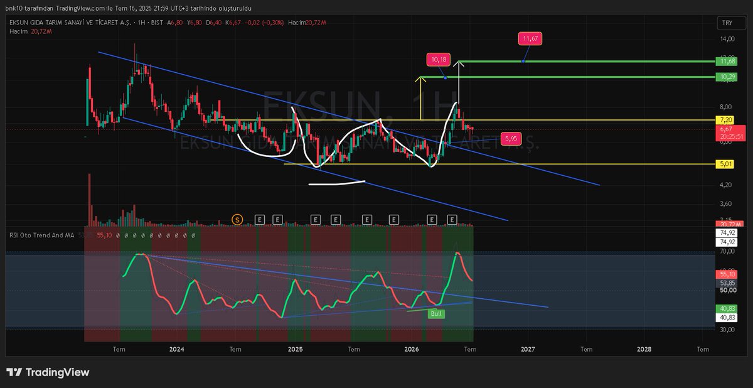Click the red 55,10 RSI legend value
This screenshot has height=388, width=753.
pos(105,234)
